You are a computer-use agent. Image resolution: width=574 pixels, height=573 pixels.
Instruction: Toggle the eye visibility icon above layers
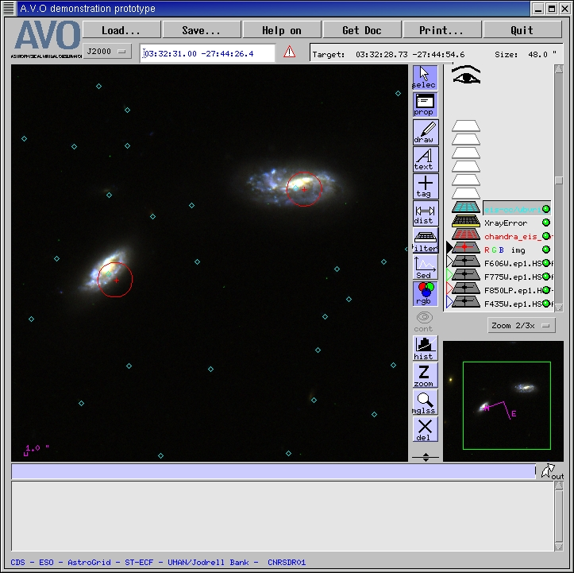467,75
